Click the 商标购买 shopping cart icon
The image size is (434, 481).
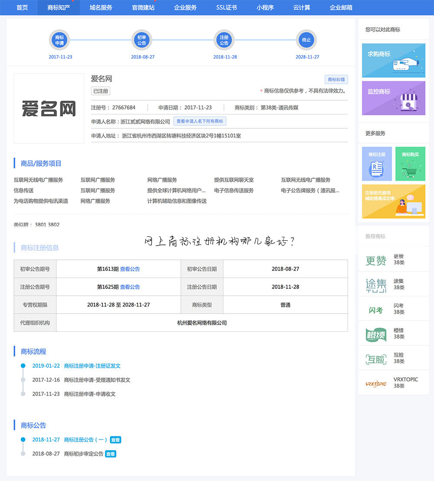click(410, 164)
